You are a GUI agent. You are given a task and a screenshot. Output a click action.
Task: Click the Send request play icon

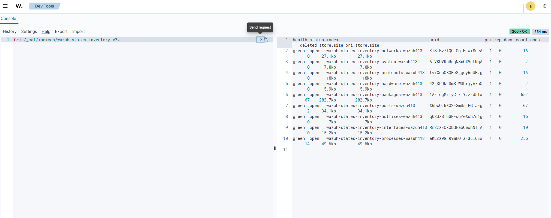tap(260, 40)
